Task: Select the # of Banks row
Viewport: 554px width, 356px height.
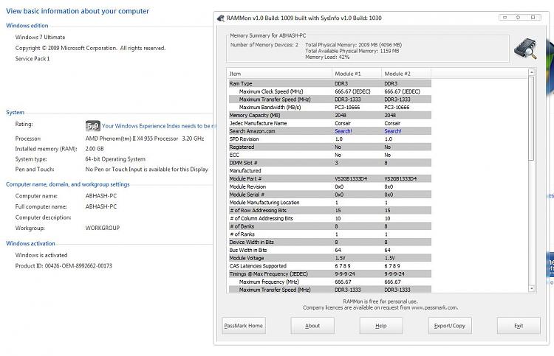Action: [329, 226]
